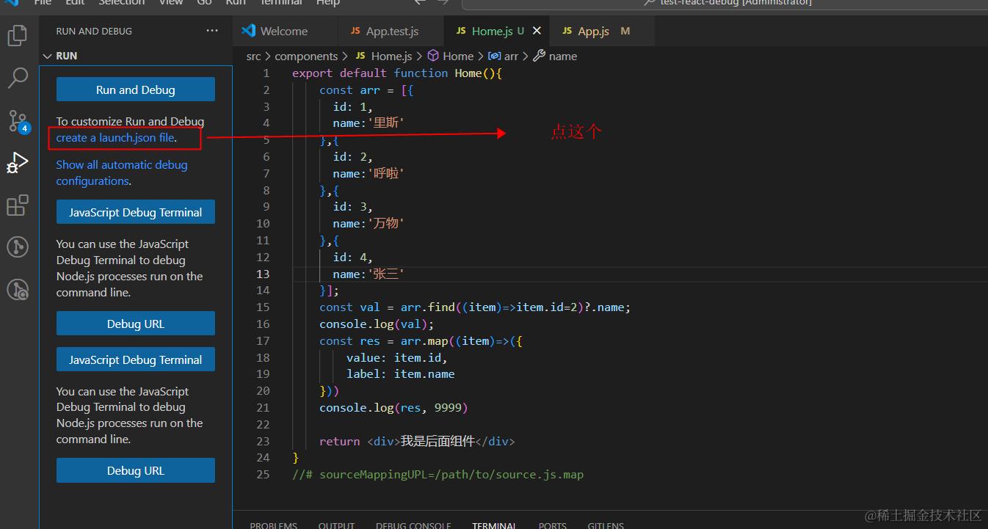This screenshot has height=529, width=988.
Task: Click the first JavaScript Debug Terminal button
Action: click(x=136, y=212)
